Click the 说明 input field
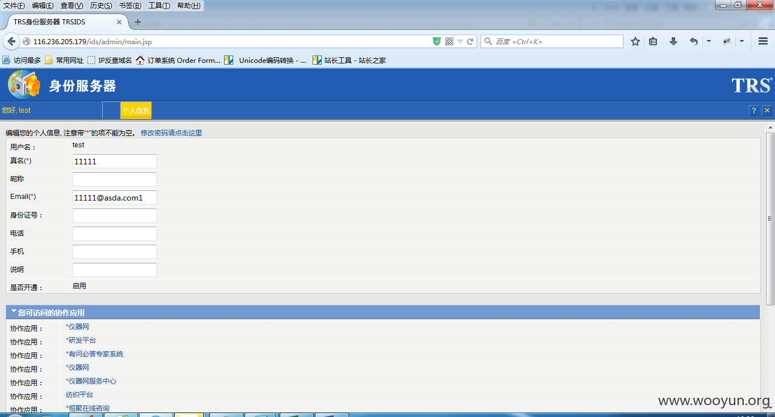Screen dimensions: 775x417 click(x=115, y=270)
